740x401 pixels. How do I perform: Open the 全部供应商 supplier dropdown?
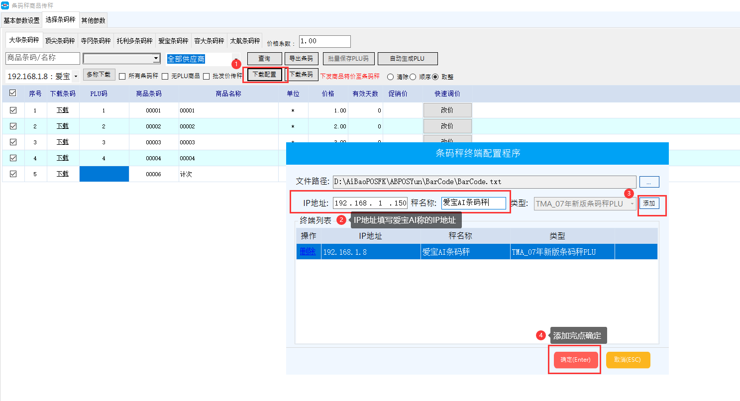(236, 59)
